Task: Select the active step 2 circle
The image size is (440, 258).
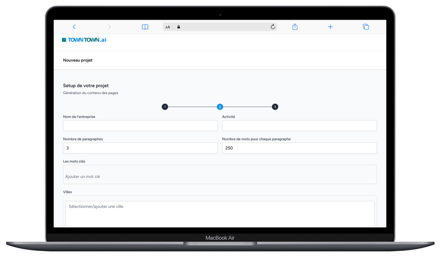Action: coord(220,107)
